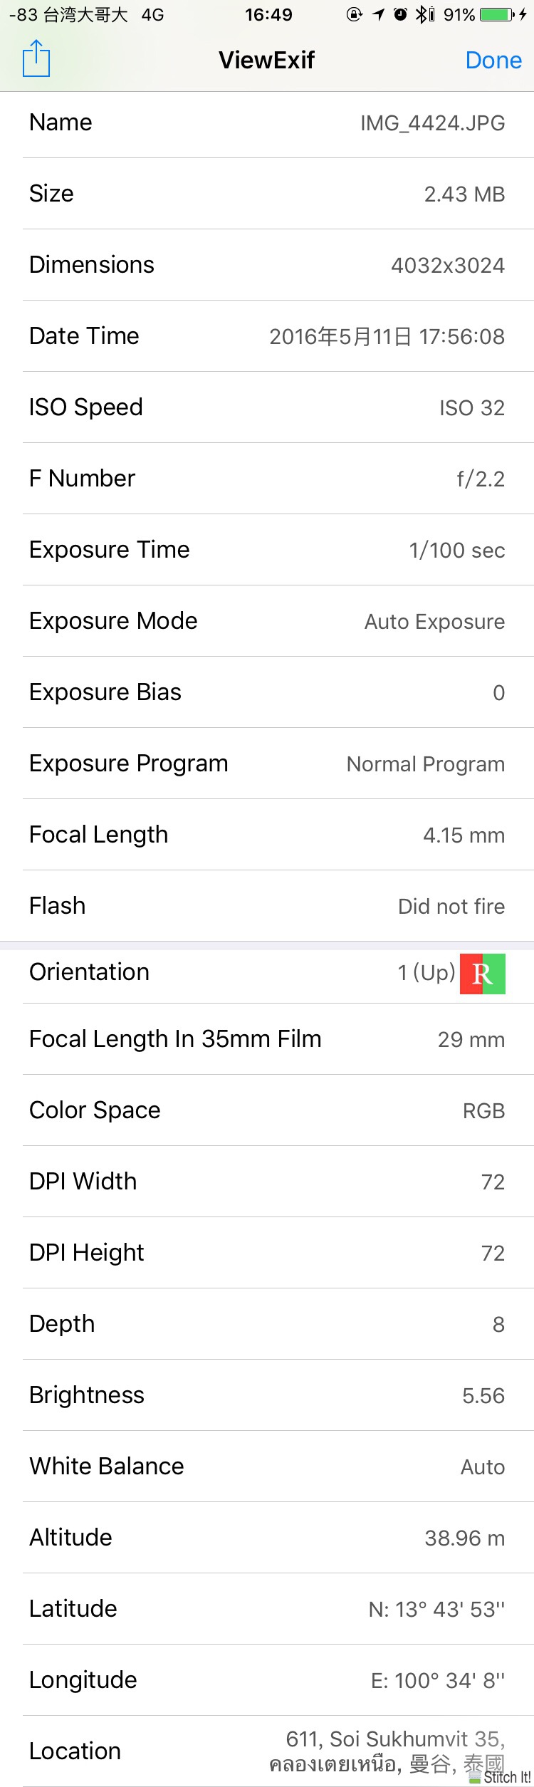Viewport: 534px width, 1787px height.
Task: Tap the ISO Speed row
Action: [267, 407]
